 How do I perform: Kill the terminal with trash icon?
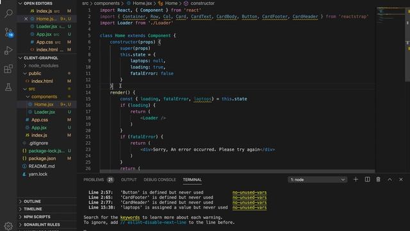click(x=378, y=180)
